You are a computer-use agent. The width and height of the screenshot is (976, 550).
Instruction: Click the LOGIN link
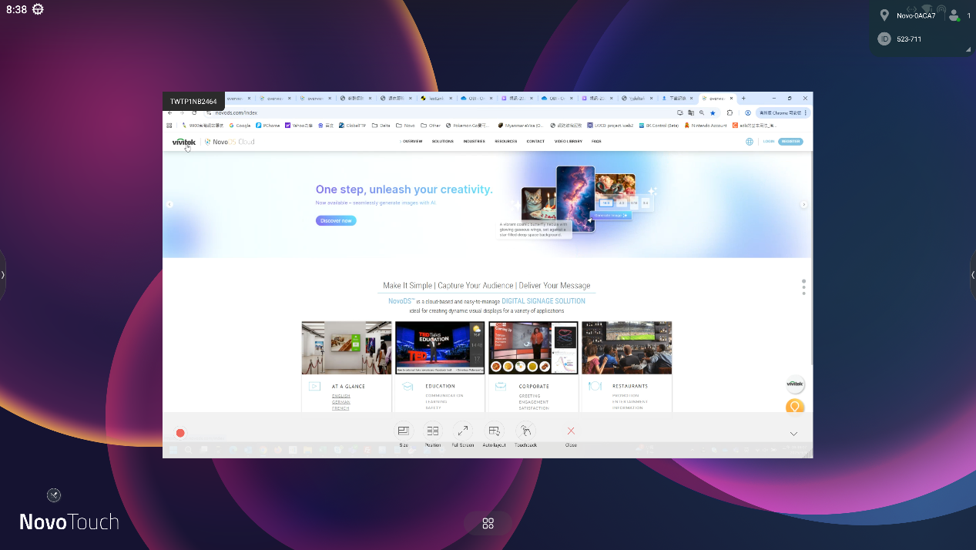(769, 142)
